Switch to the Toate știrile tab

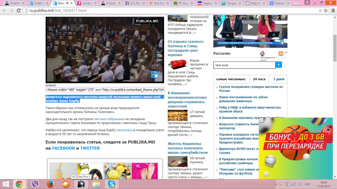[x=38, y=3]
